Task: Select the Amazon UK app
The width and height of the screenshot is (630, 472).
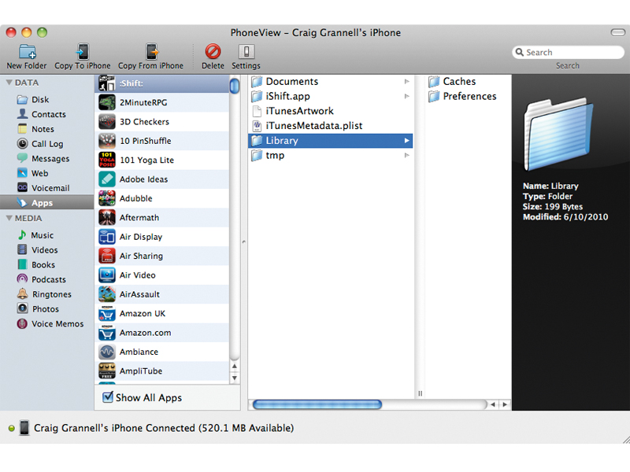Action: pos(162,313)
